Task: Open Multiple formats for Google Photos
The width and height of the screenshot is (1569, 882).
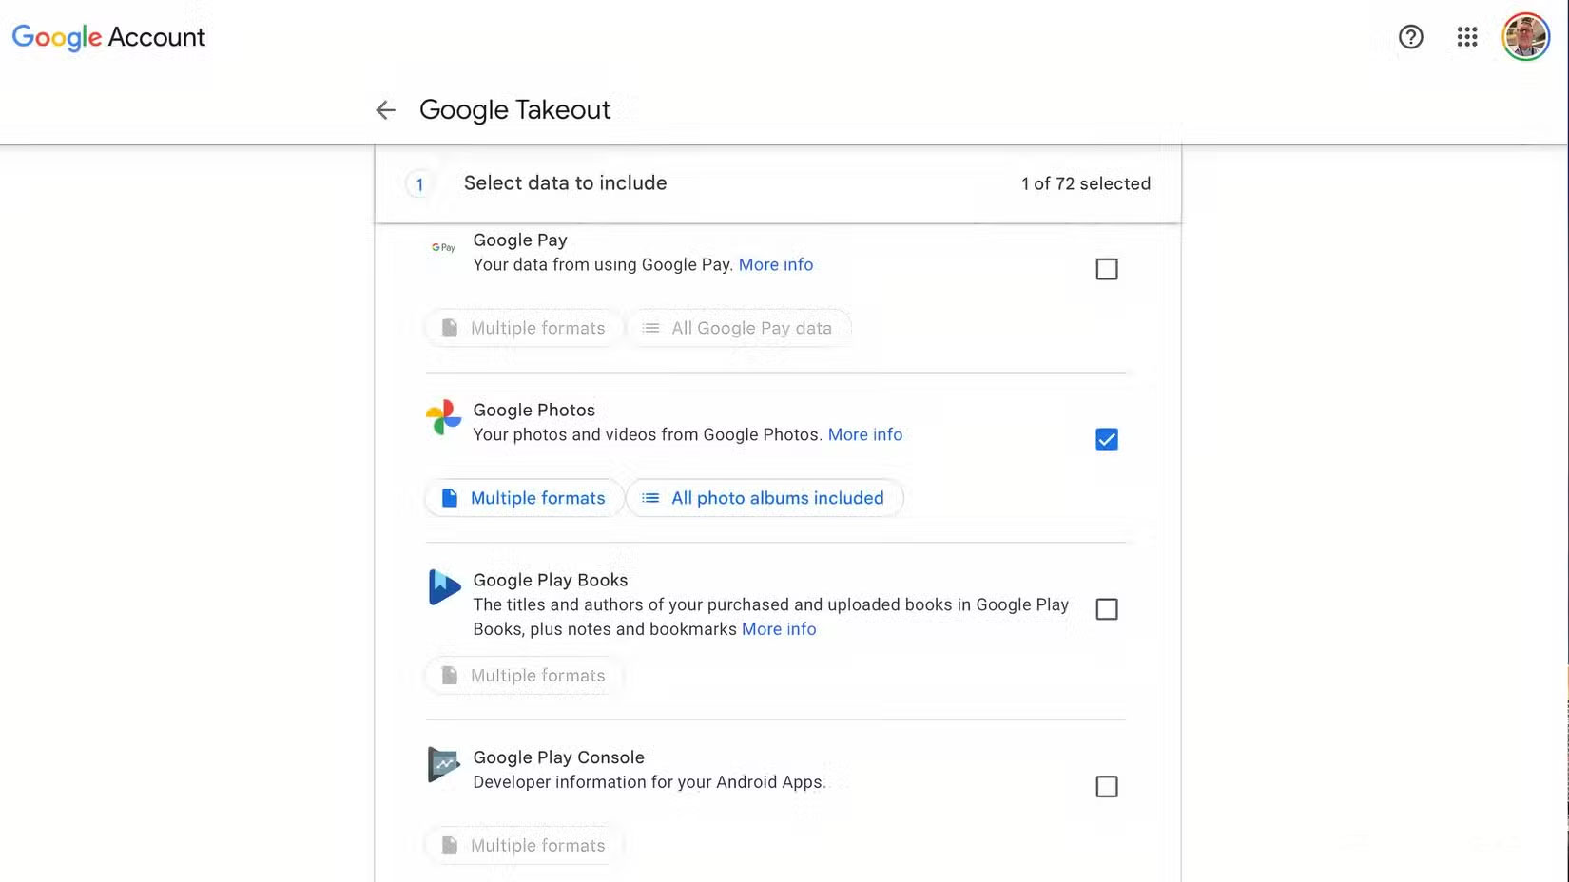Action: point(523,497)
